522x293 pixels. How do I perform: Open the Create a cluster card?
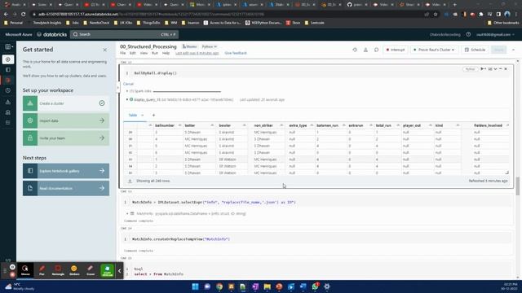(x=66, y=103)
